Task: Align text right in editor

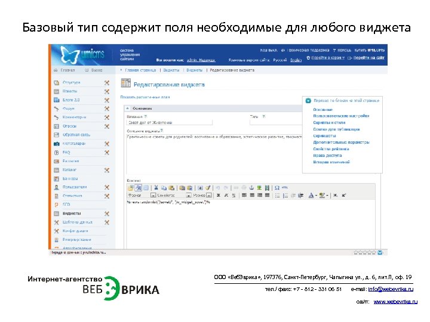Action: pos(259,195)
